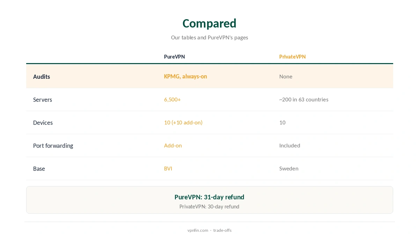Image resolution: width=419 pixels, height=237 pixels.
Task: Click the "Included" port forwarding cell
Action: coord(290,145)
